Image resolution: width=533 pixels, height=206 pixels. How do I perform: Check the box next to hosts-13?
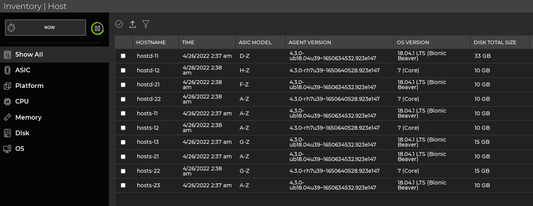123,142
